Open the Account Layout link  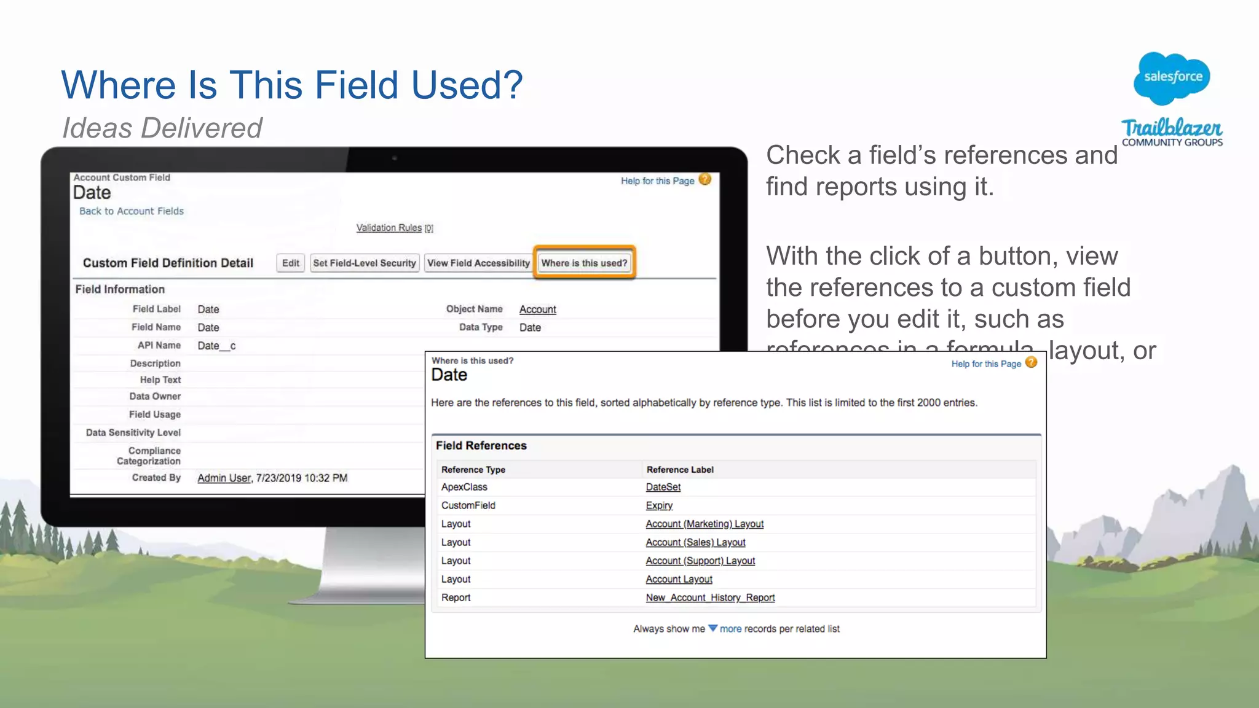(679, 579)
